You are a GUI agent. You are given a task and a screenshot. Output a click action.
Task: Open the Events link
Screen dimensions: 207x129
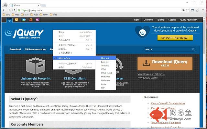pos(161,20)
